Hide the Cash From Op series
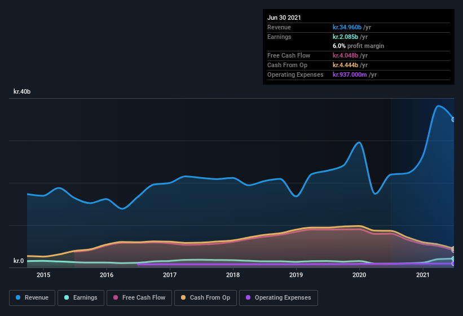 [205, 298]
